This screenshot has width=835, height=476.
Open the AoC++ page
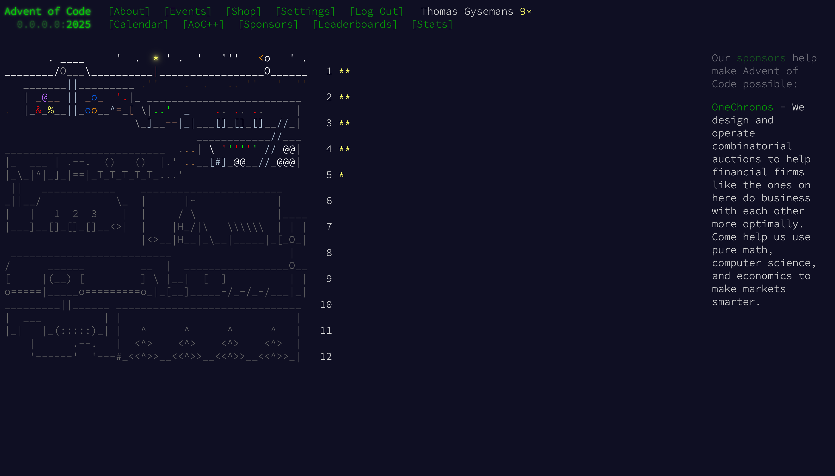pyautogui.click(x=203, y=25)
